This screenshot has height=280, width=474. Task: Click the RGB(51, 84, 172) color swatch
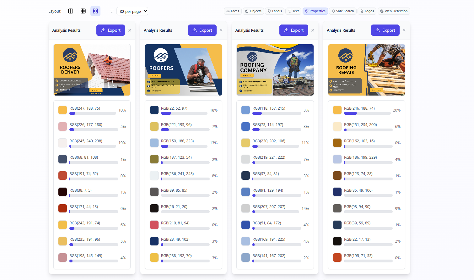(x=246, y=225)
